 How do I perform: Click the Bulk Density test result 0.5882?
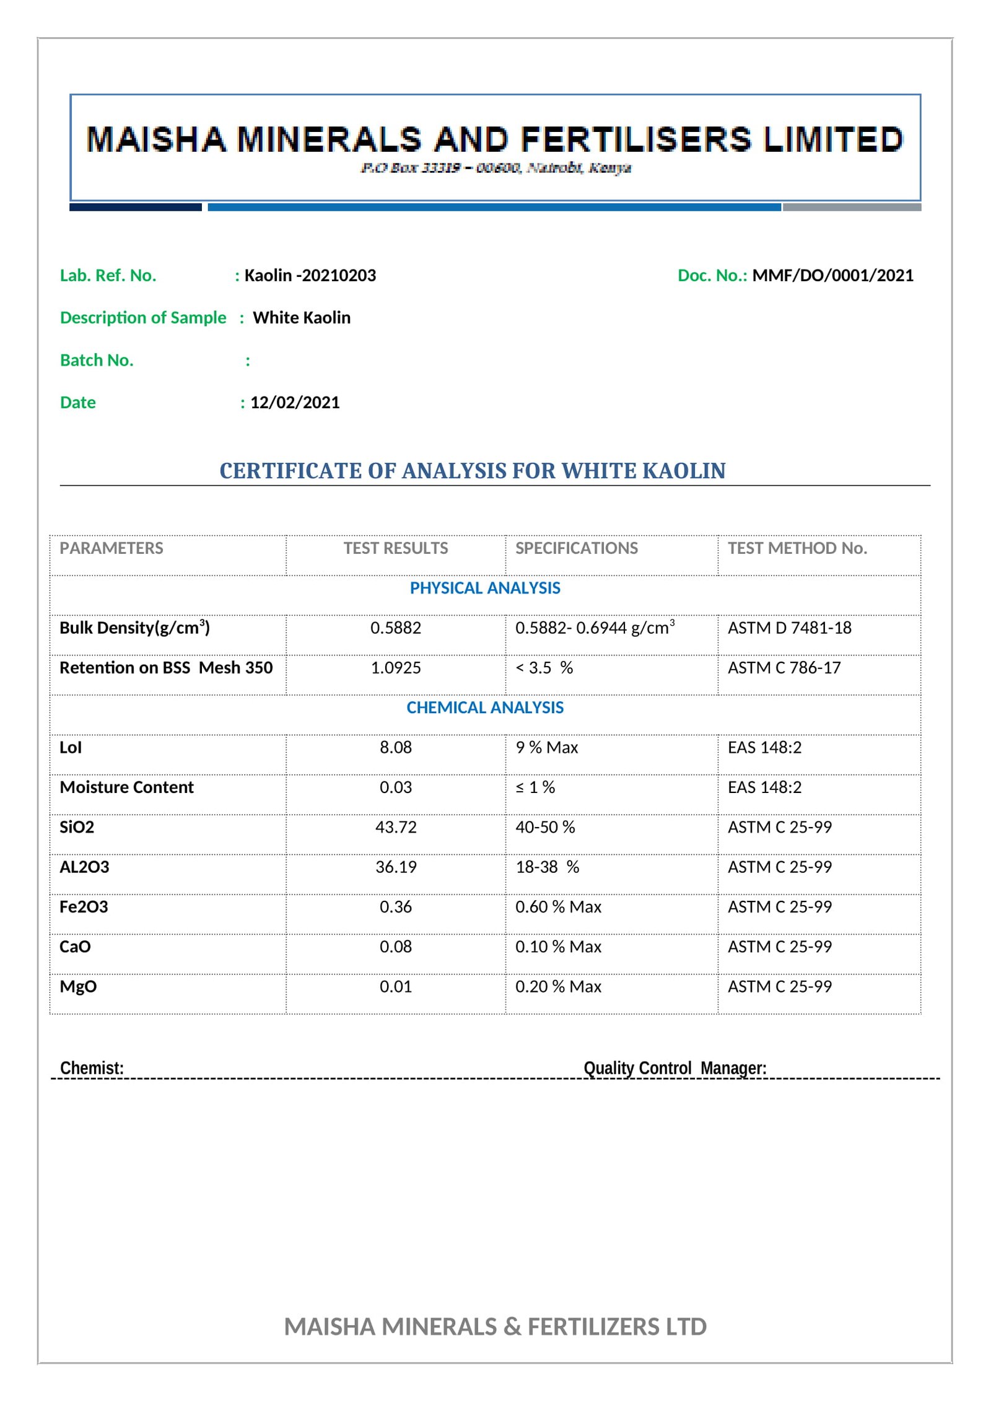point(396,628)
